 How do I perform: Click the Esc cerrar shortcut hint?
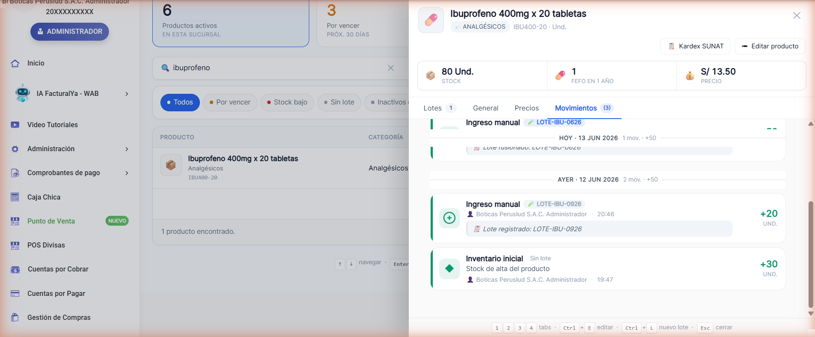715,328
